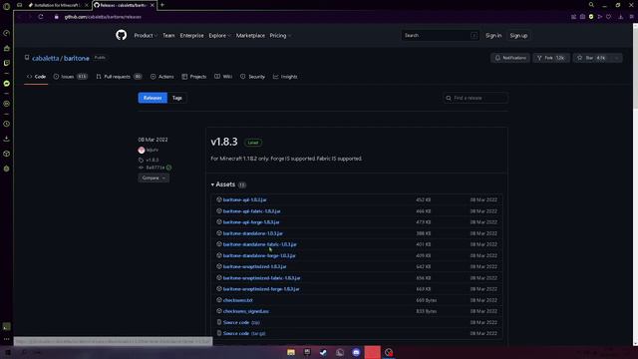This screenshot has height=359, width=638.
Task: Click Sign in
Action: pyautogui.click(x=493, y=36)
